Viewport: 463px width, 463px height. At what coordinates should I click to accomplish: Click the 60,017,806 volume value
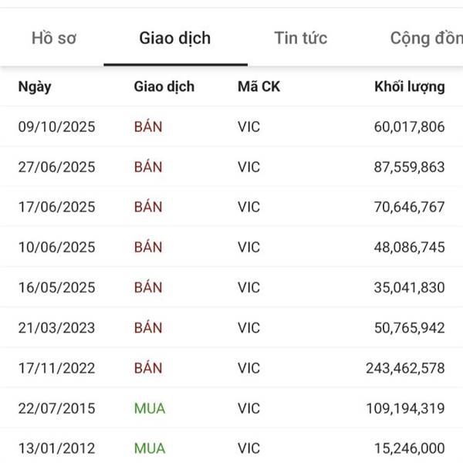coord(410,127)
